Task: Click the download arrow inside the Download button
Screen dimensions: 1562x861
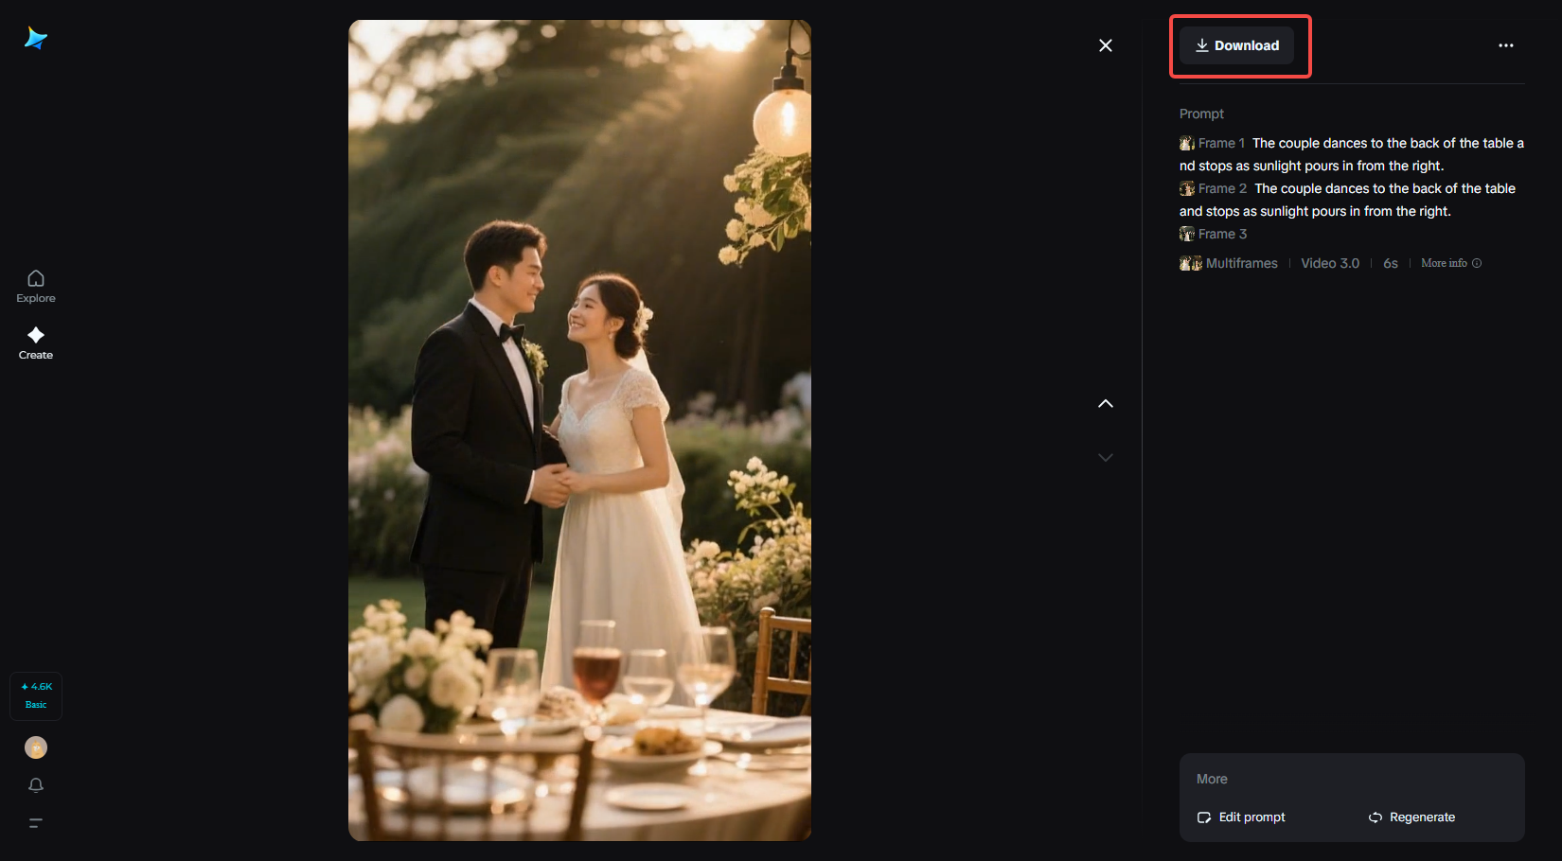Action: click(1202, 44)
